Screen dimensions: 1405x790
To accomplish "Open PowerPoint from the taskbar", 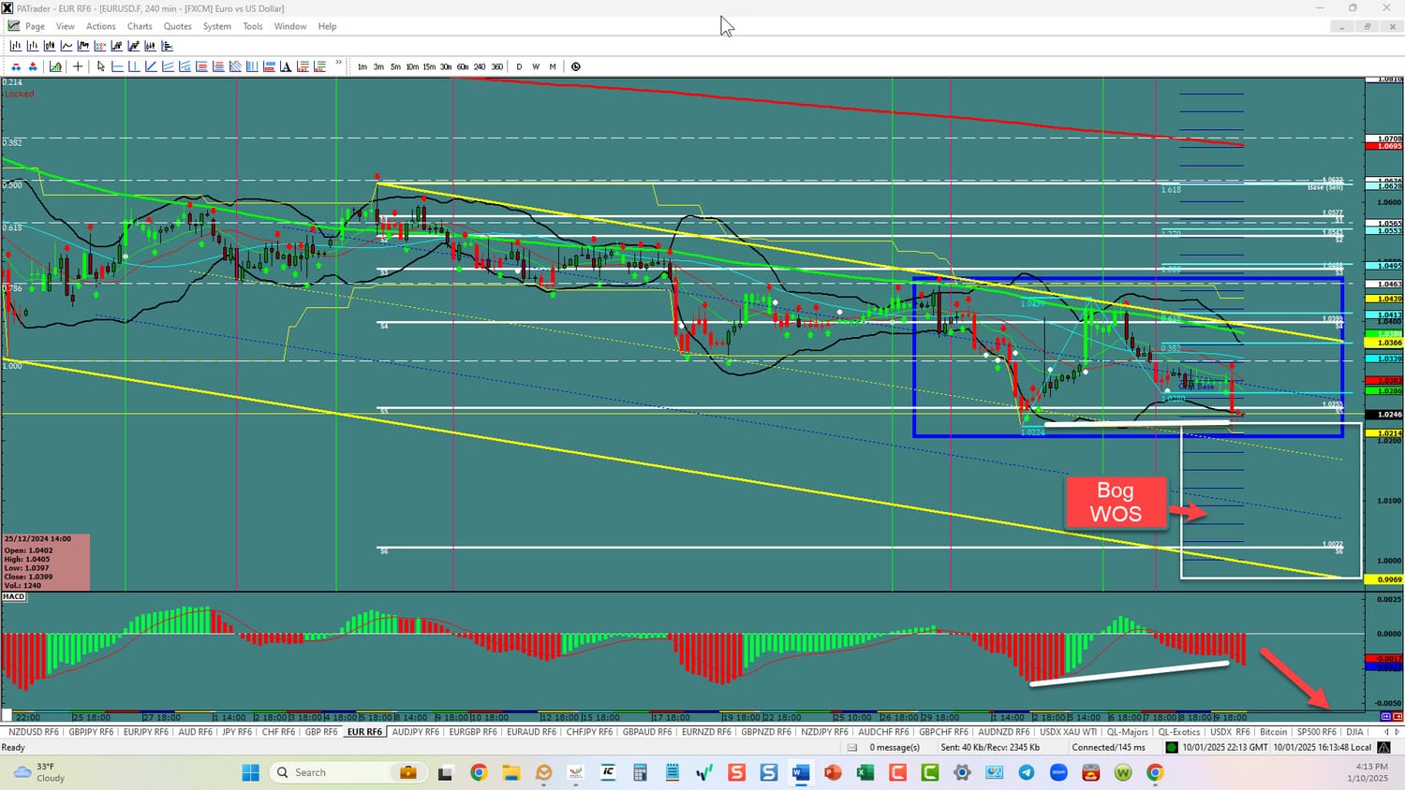I will coord(832,772).
